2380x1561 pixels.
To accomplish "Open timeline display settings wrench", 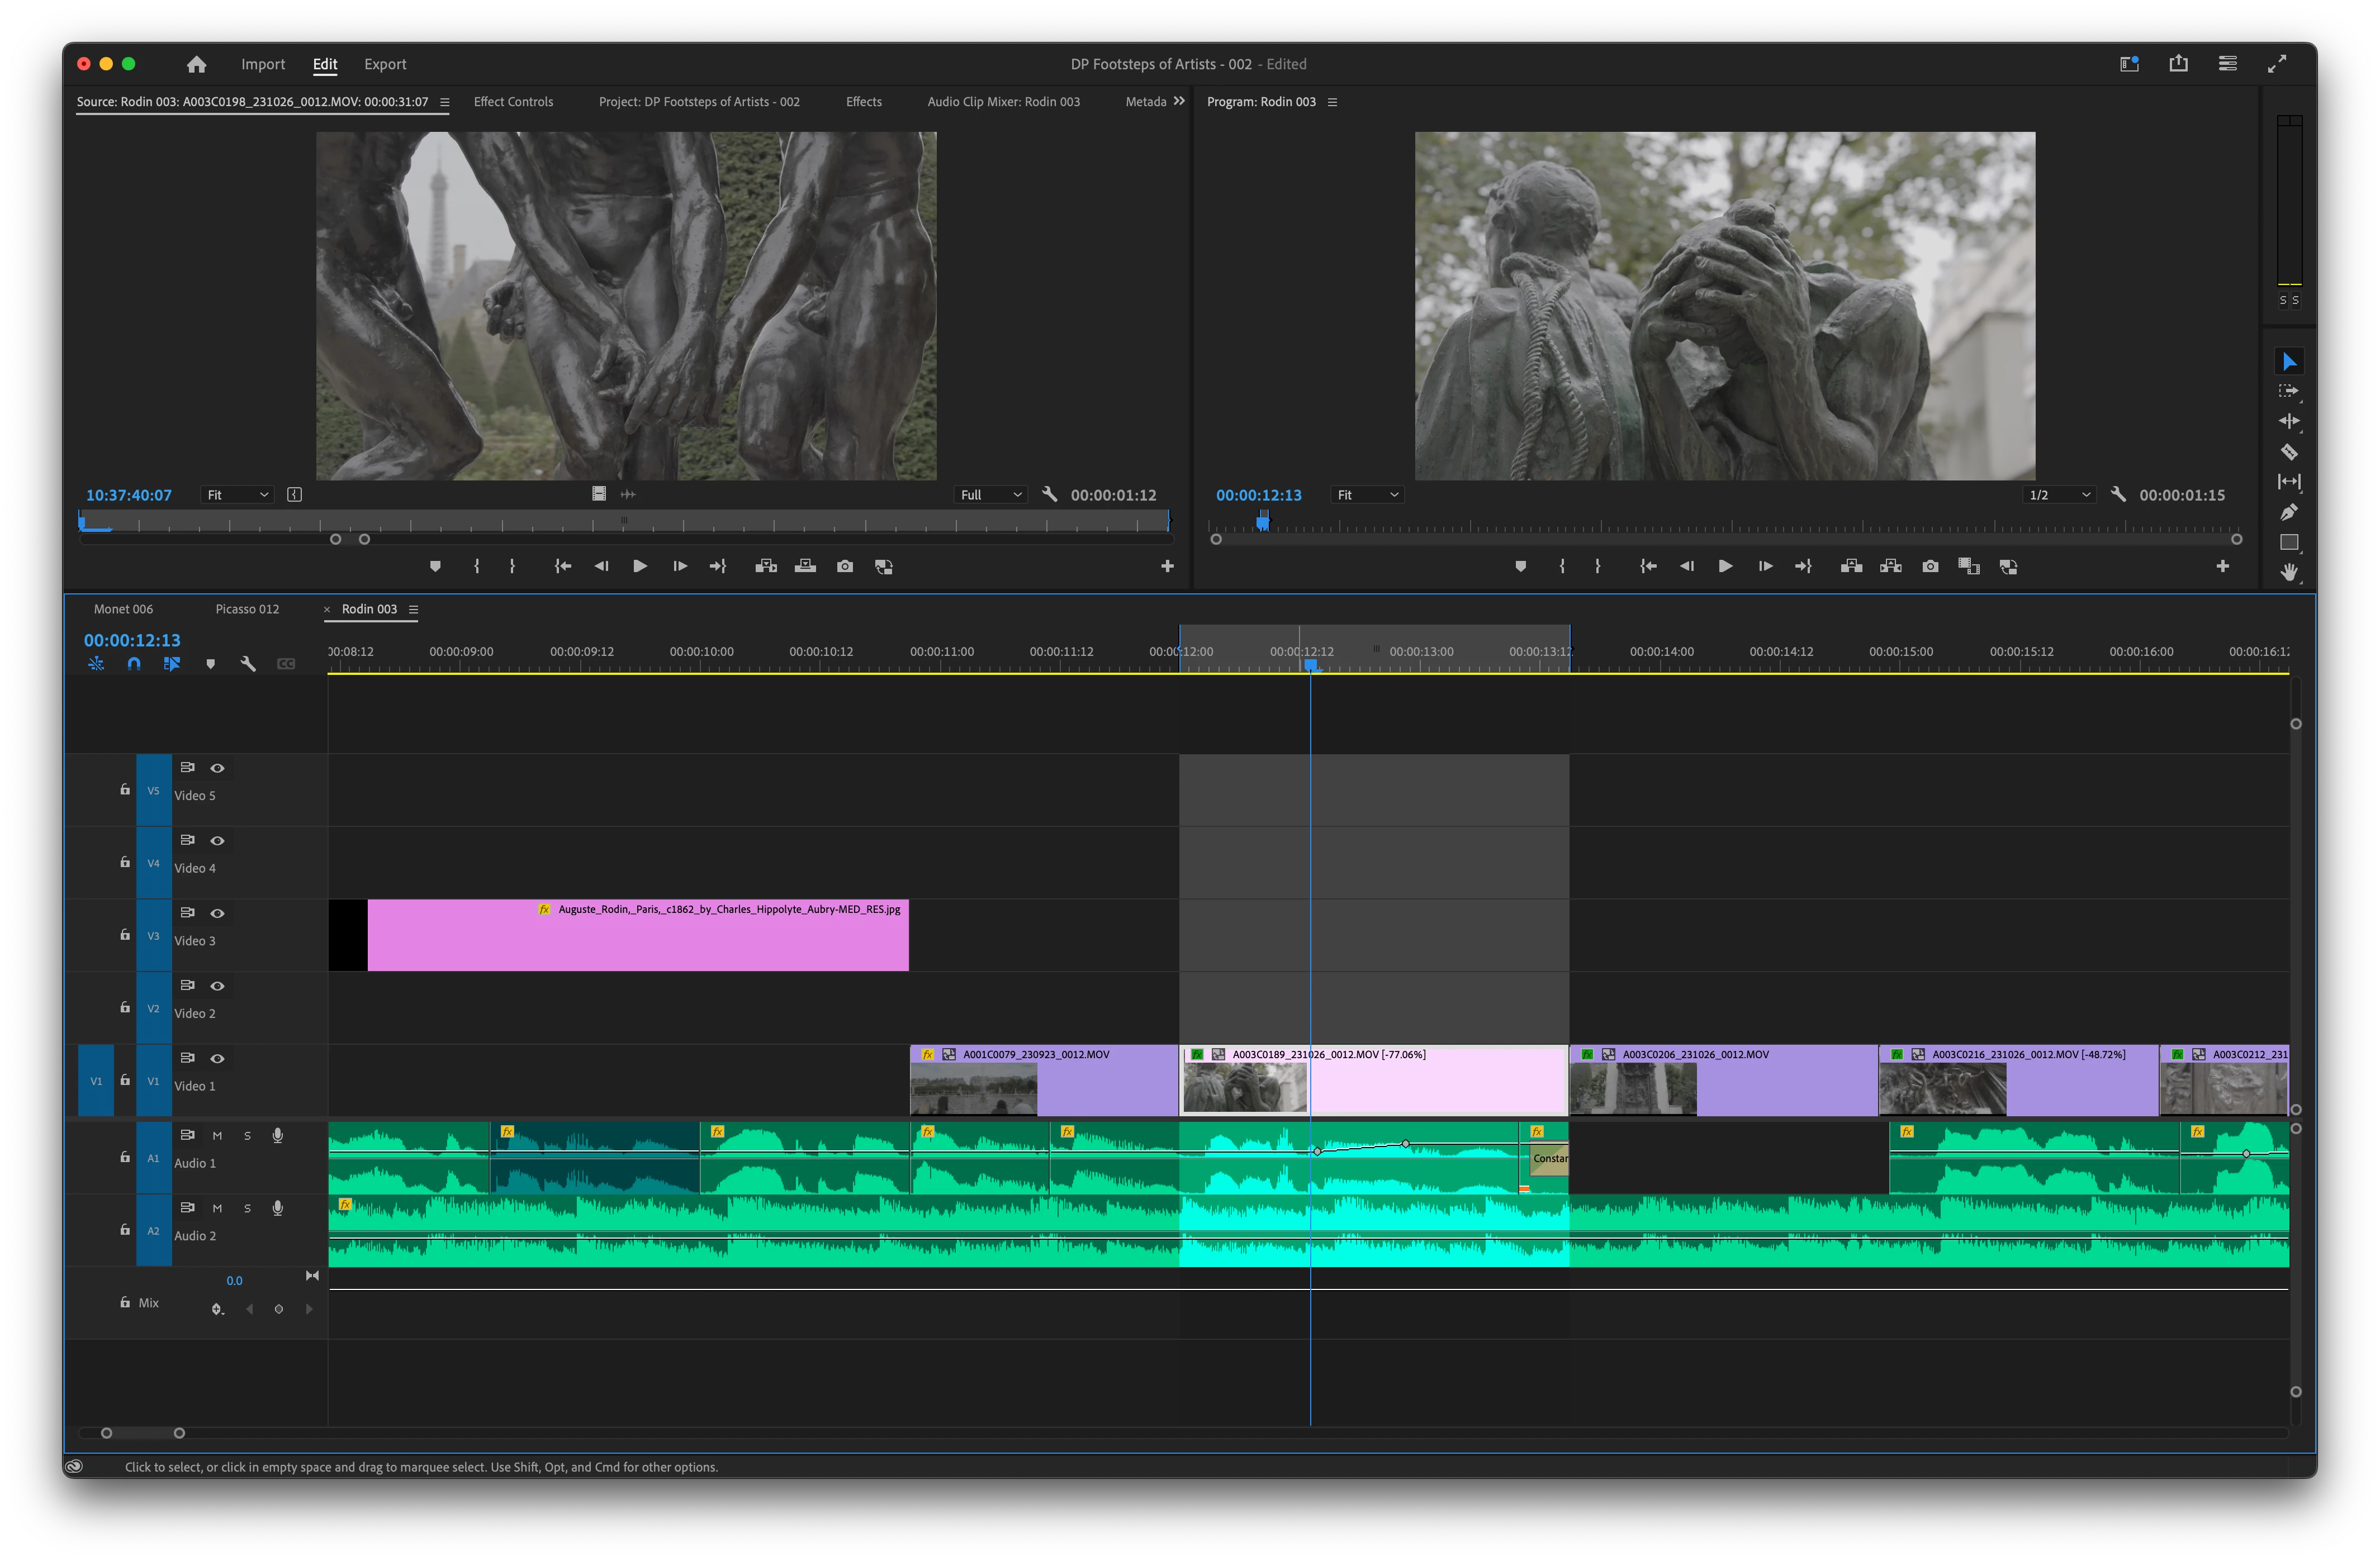I will pyautogui.click(x=248, y=664).
